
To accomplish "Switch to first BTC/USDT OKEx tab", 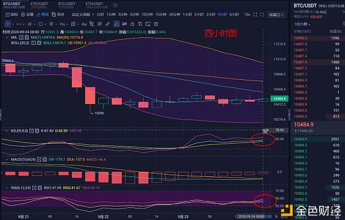I will 14,5.
